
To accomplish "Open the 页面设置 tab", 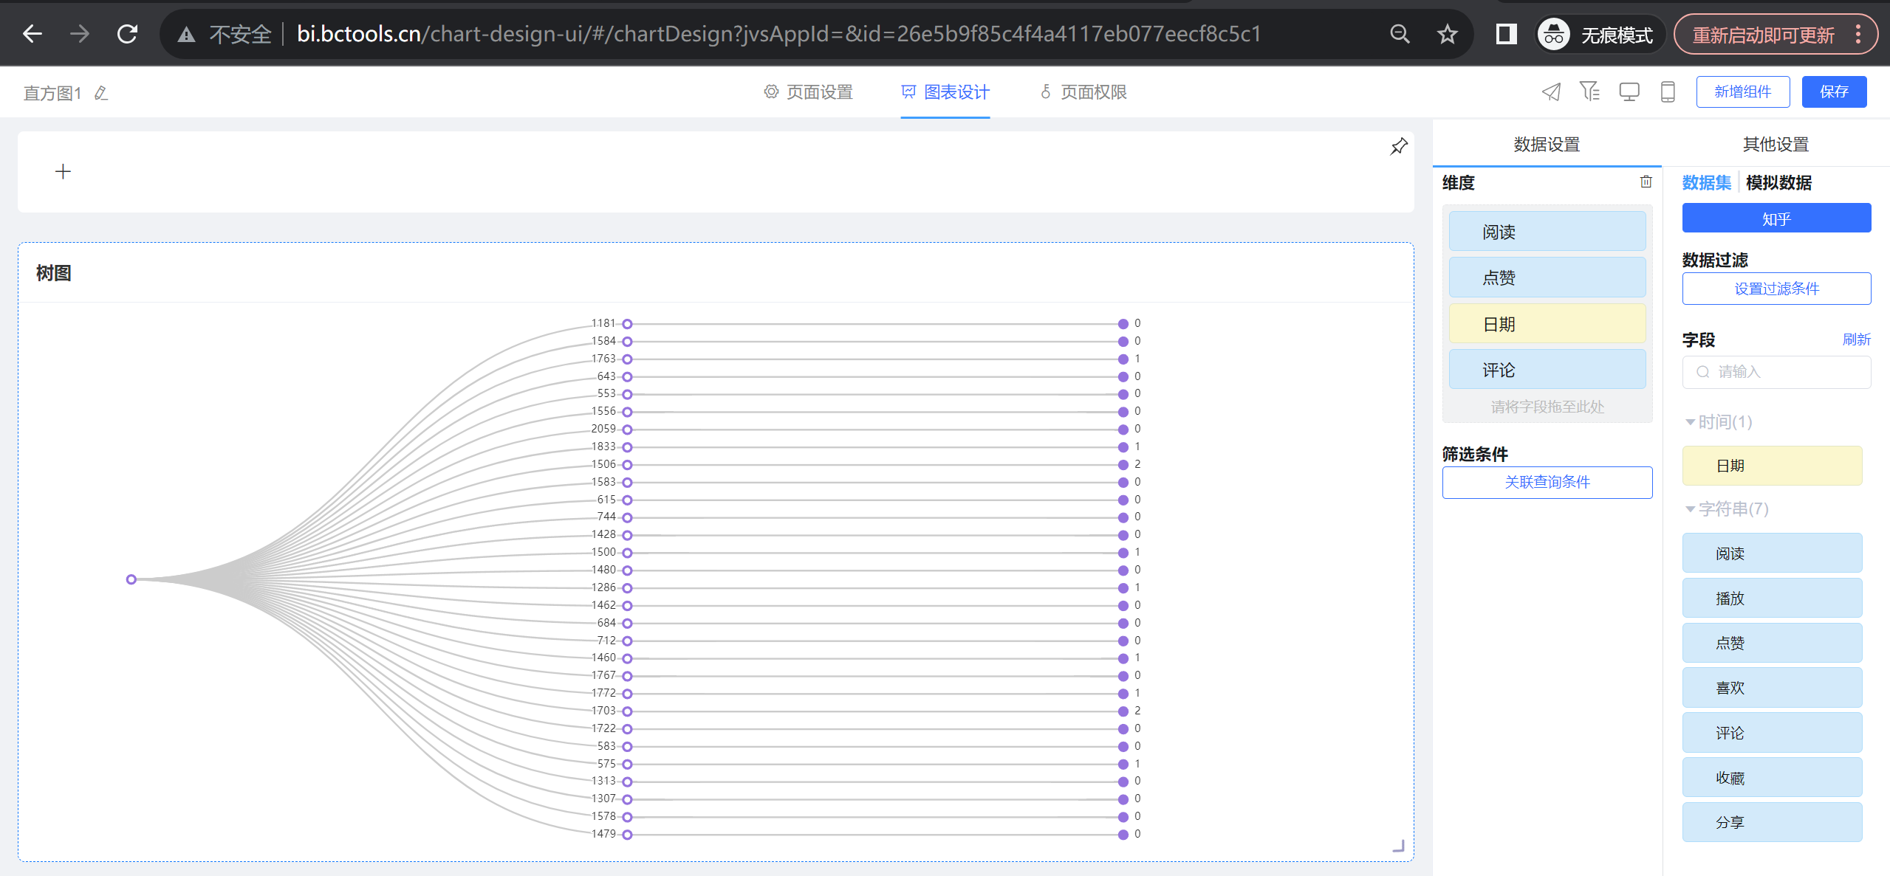I will click(x=808, y=92).
